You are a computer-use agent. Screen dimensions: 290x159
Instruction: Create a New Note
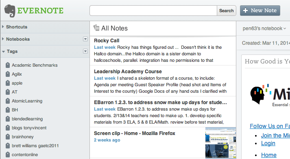pos(260,11)
